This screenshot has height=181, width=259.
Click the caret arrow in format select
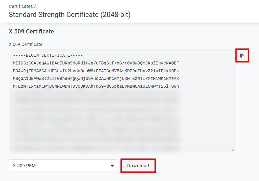pyautogui.click(x=112, y=166)
